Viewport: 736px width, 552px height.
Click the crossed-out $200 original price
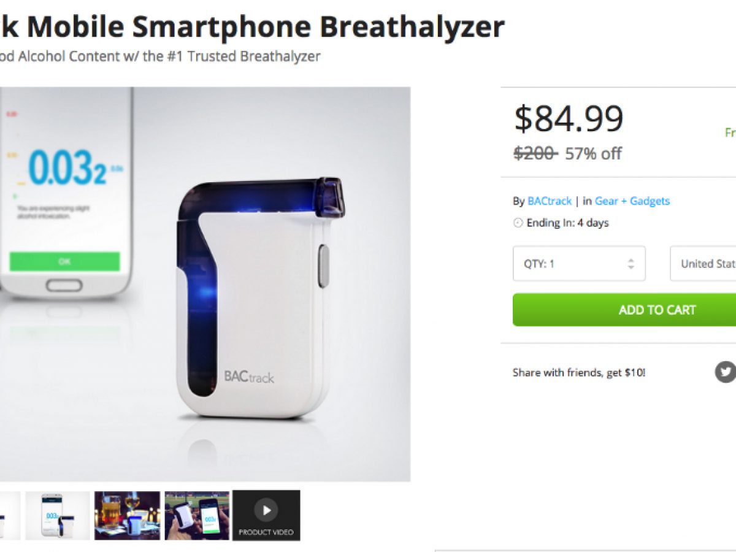(535, 153)
